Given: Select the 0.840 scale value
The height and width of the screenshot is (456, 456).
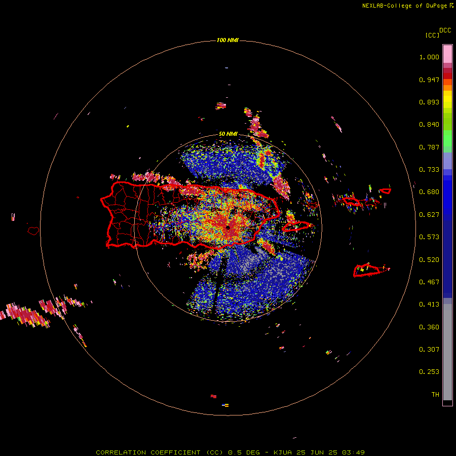Looking at the screenshot, I should pos(429,125).
